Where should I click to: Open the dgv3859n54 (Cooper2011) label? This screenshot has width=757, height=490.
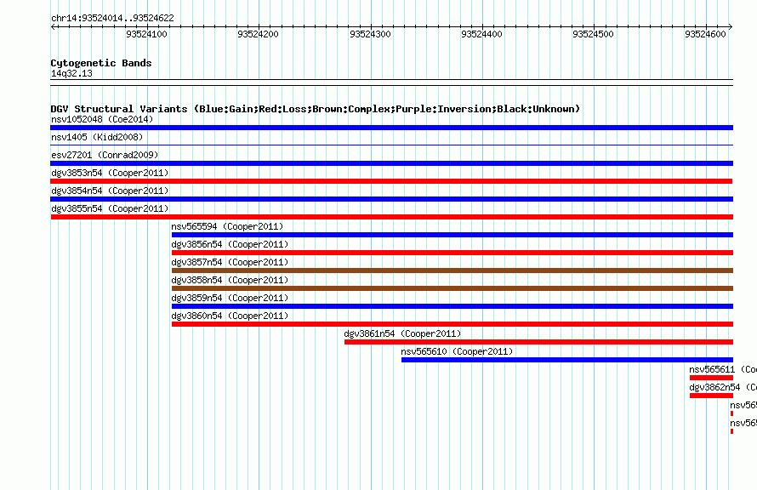coord(230,298)
